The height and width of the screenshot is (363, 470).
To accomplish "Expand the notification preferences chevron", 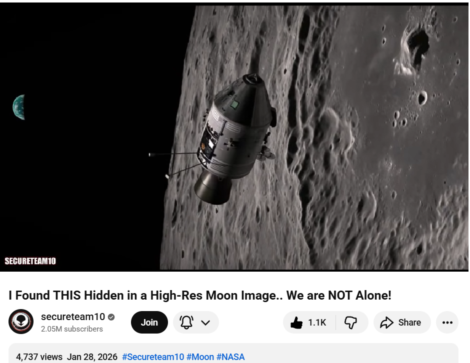I will tap(205, 323).
